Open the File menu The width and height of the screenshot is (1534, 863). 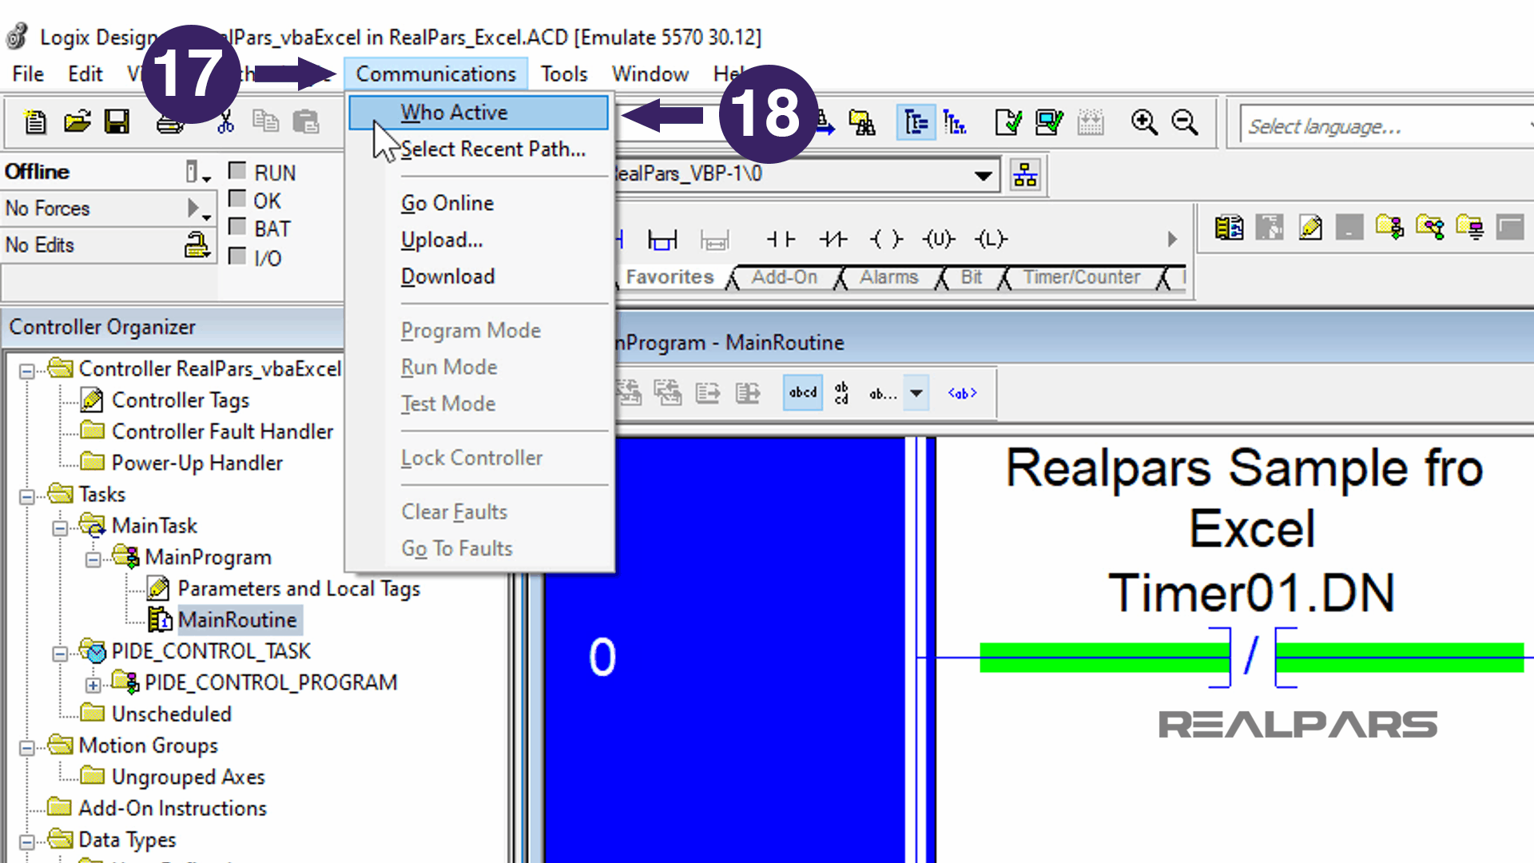[28, 74]
